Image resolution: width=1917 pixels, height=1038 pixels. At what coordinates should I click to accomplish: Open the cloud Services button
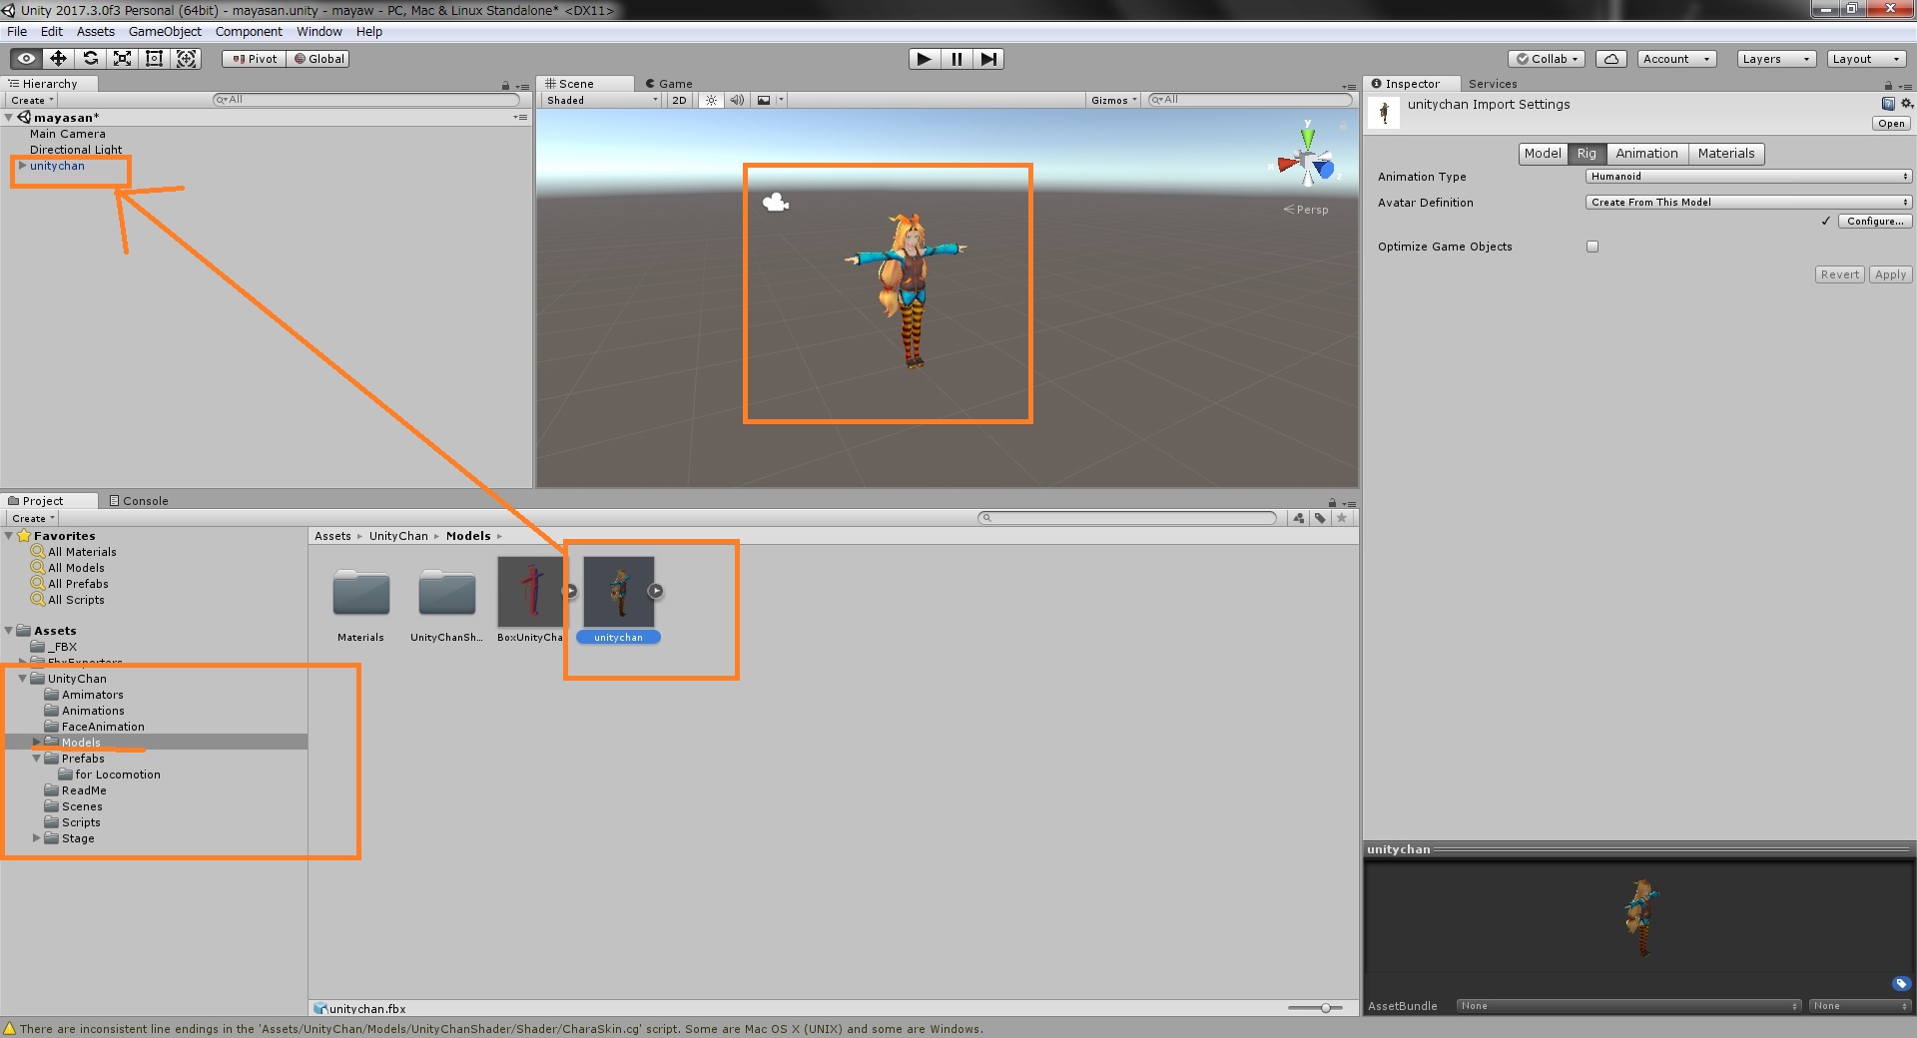(1611, 59)
